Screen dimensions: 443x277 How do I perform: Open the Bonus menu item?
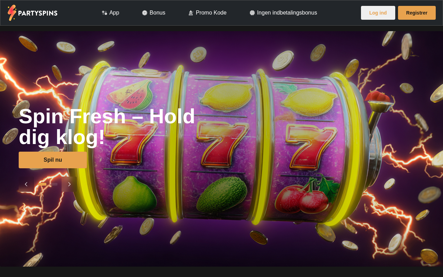(x=154, y=13)
